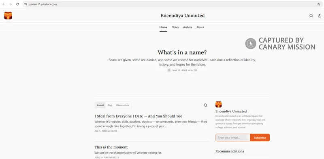The width and height of the screenshot is (324, 159).
Task: Click 'JUL 7 • PIXIE MENEZES' byline
Action: (106, 131)
